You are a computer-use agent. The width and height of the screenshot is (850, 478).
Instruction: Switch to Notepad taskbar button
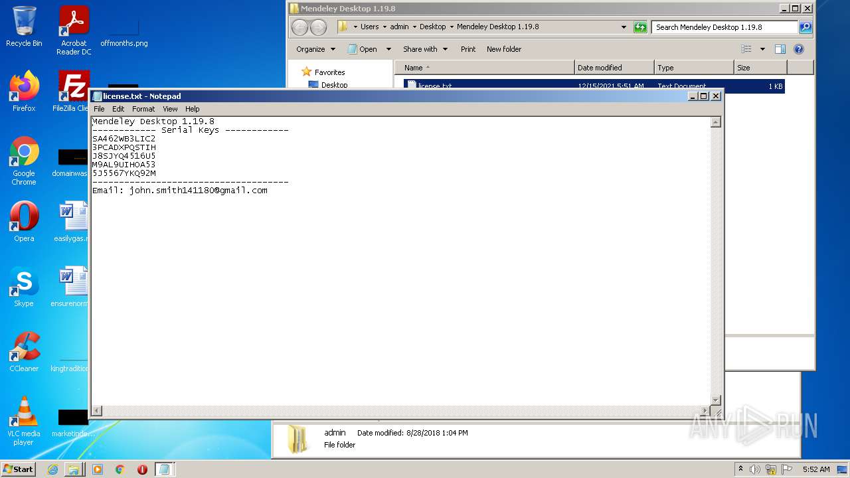coord(164,469)
